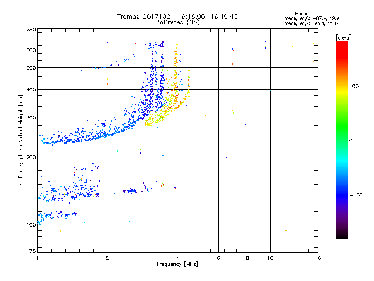Click the x-axis tick label "16"

[x=318, y=258]
